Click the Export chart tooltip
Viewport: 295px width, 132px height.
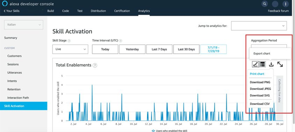pos(270,54)
